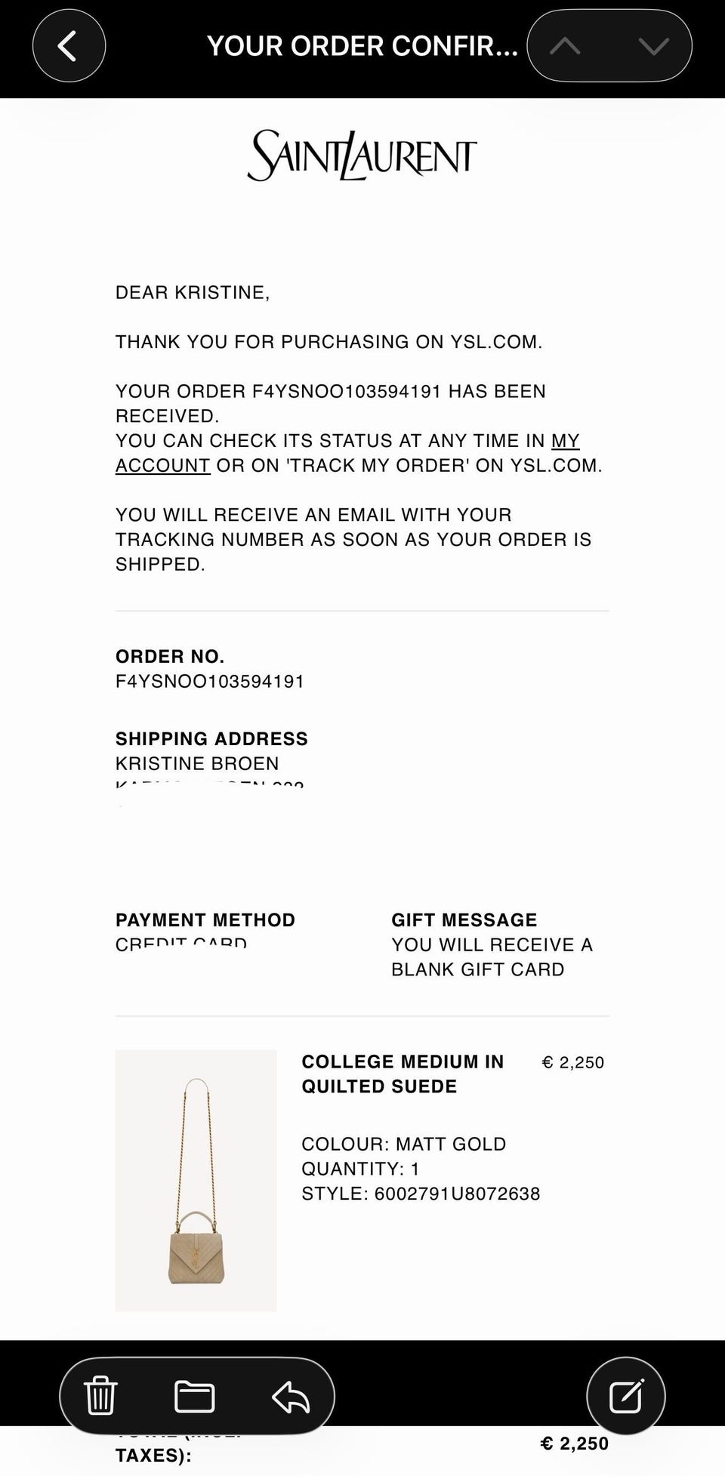The image size is (725, 1476).
Task: Tap the style number 6002791U8072638
Action: pyautogui.click(x=457, y=1194)
